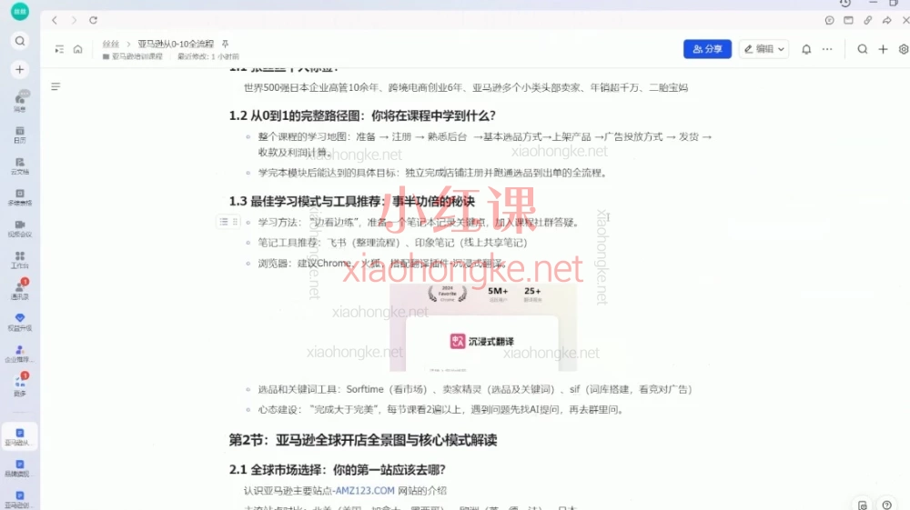This screenshot has width=910, height=510.
Task: Copy link with the chain icon
Action: click(x=867, y=20)
